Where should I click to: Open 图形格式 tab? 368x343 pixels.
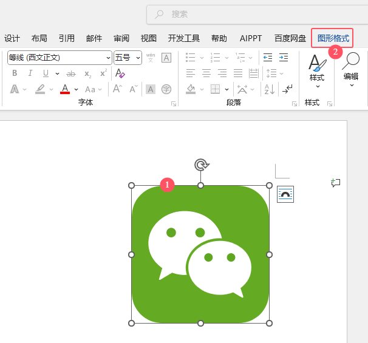(333, 38)
